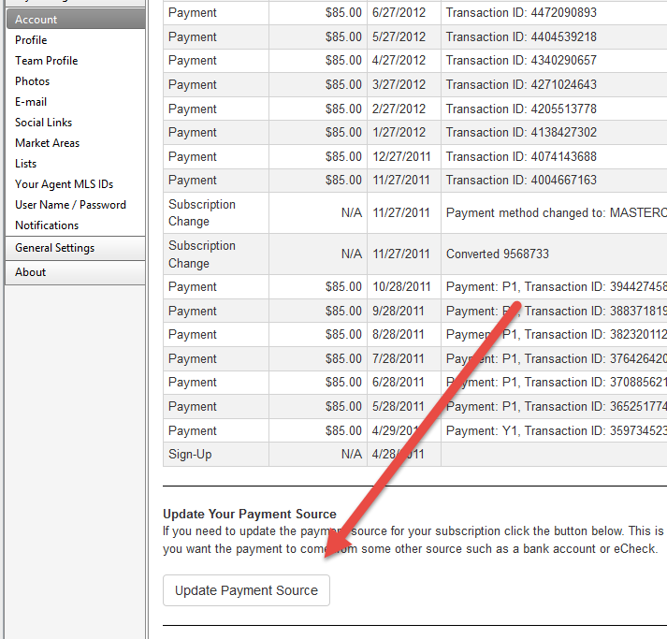The height and width of the screenshot is (639, 667).
Task: Click the Update Payment Source button
Action: tap(246, 590)
